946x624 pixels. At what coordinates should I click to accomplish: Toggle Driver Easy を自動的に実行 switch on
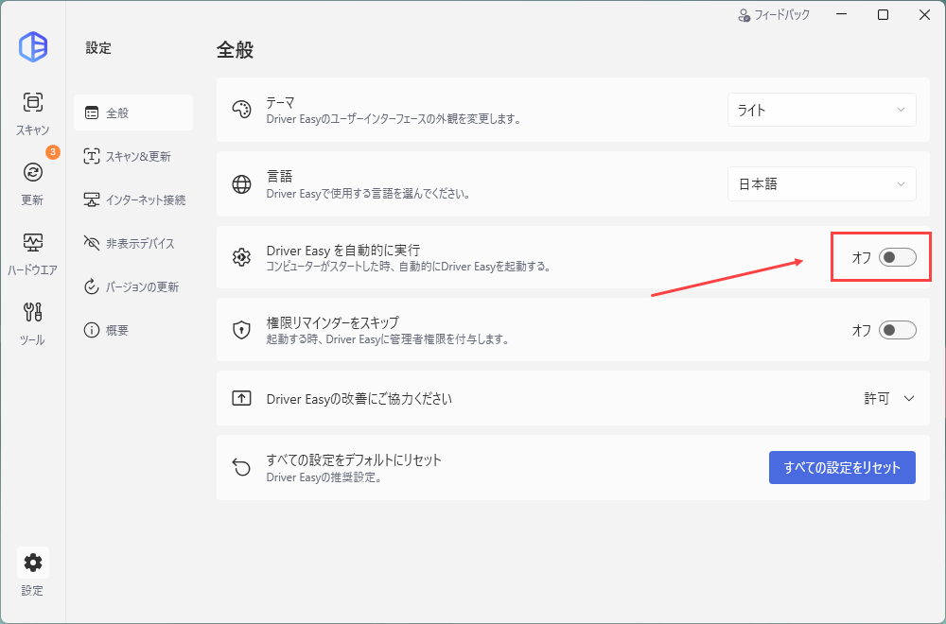pos(897,257)
